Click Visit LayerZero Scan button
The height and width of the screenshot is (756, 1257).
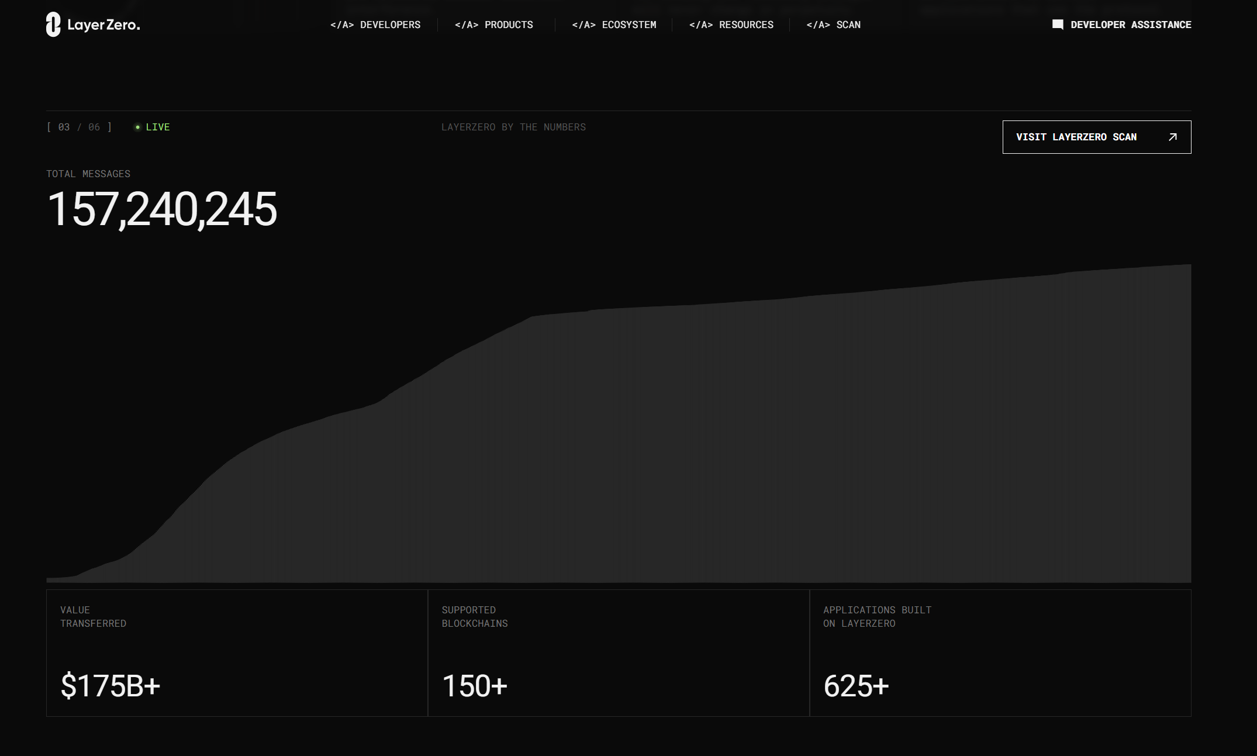[x=1076, y=137]
